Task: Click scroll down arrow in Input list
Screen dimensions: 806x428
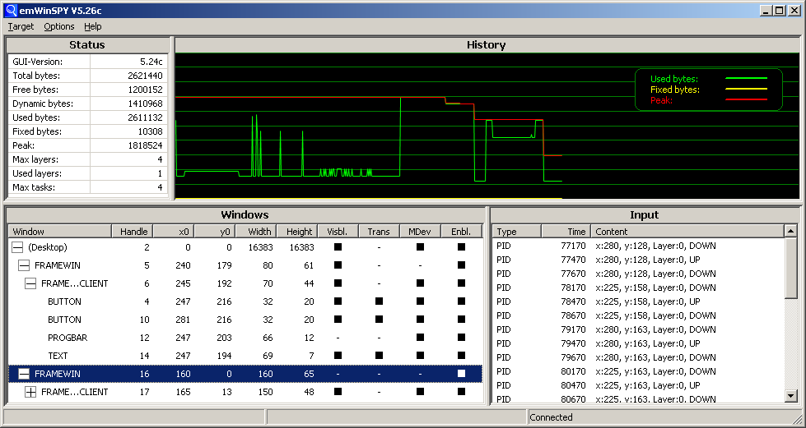Action: point(791,395)
